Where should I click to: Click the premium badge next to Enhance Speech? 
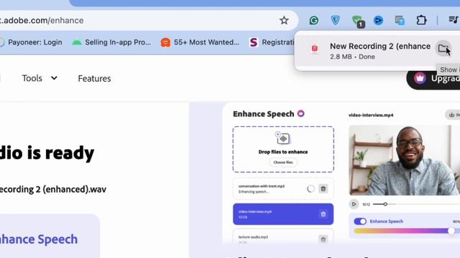tap(300, 113)
